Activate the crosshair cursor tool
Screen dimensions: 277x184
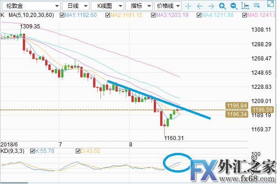pos(188,6)
